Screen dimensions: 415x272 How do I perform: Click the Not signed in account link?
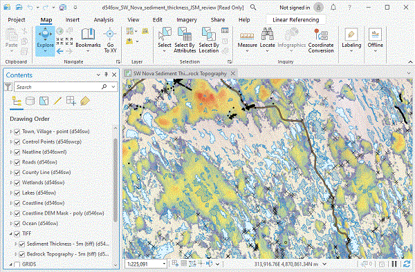click(x=295, y=8)
